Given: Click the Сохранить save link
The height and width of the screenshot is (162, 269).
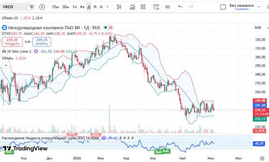Looking at the screenshot, I should [242, 9].
